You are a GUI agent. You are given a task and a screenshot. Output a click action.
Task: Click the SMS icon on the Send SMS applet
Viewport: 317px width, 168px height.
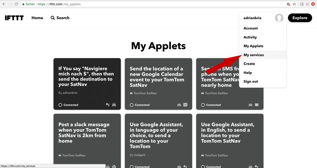[x=256, y=105]
